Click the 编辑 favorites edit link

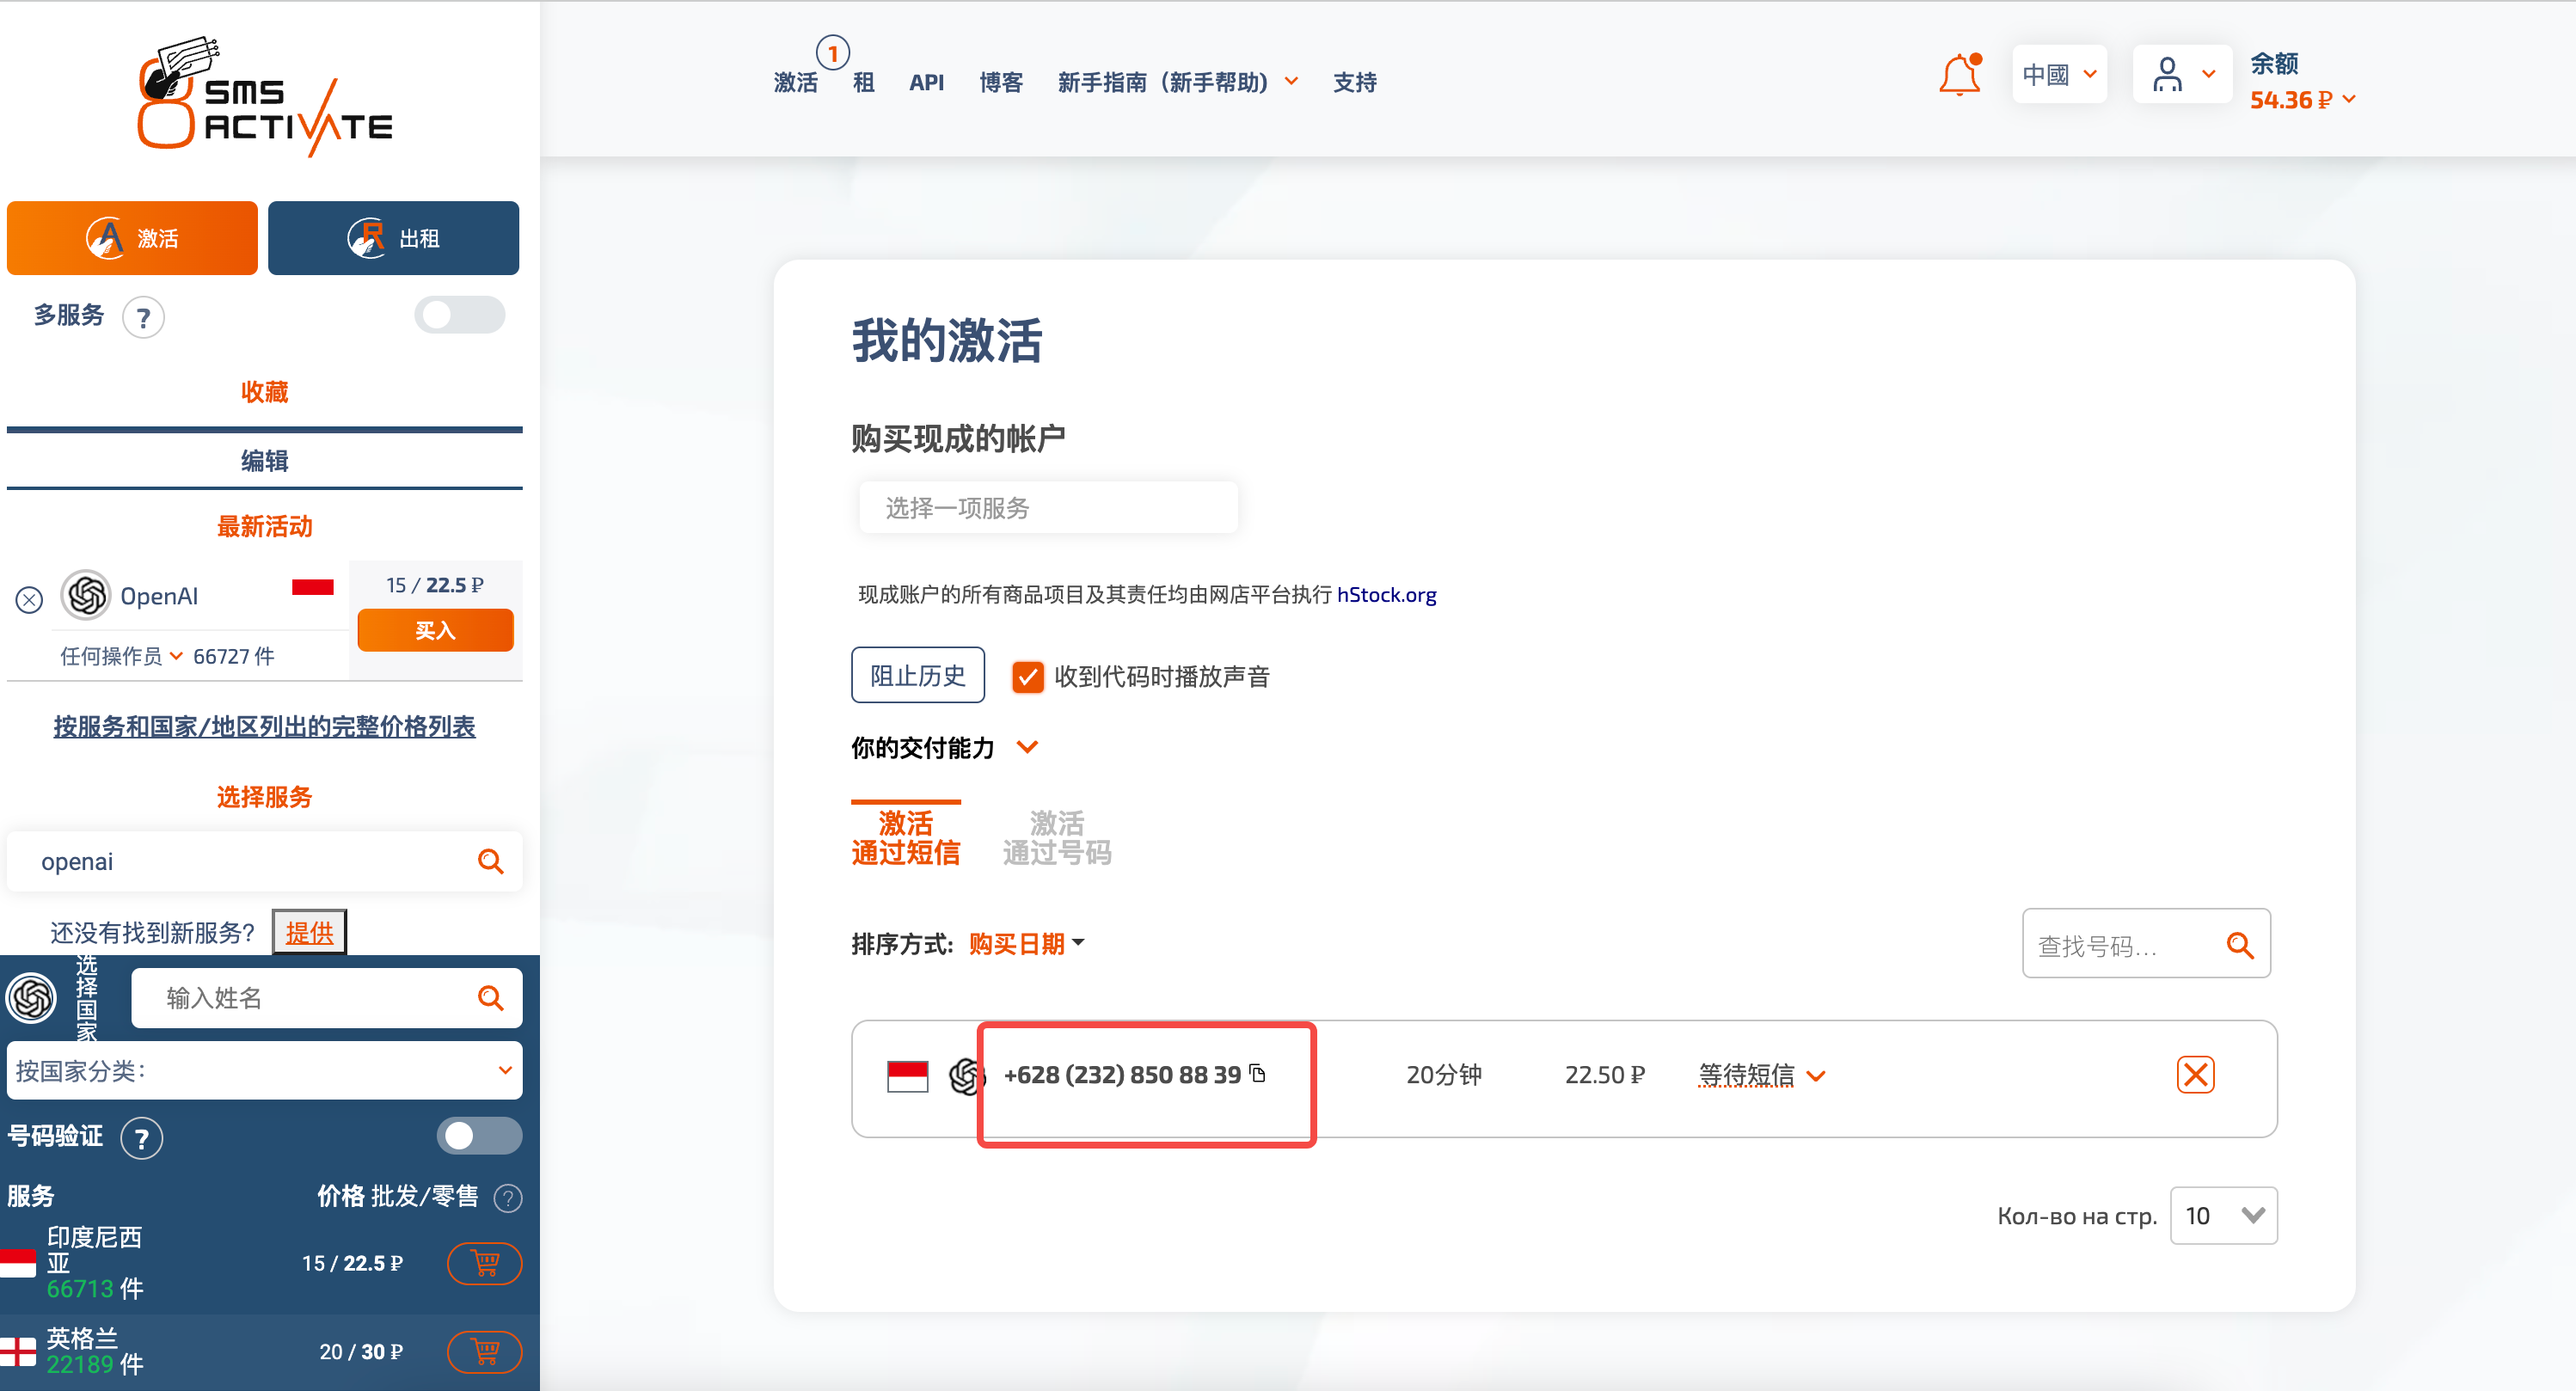(x=264, y=461)
